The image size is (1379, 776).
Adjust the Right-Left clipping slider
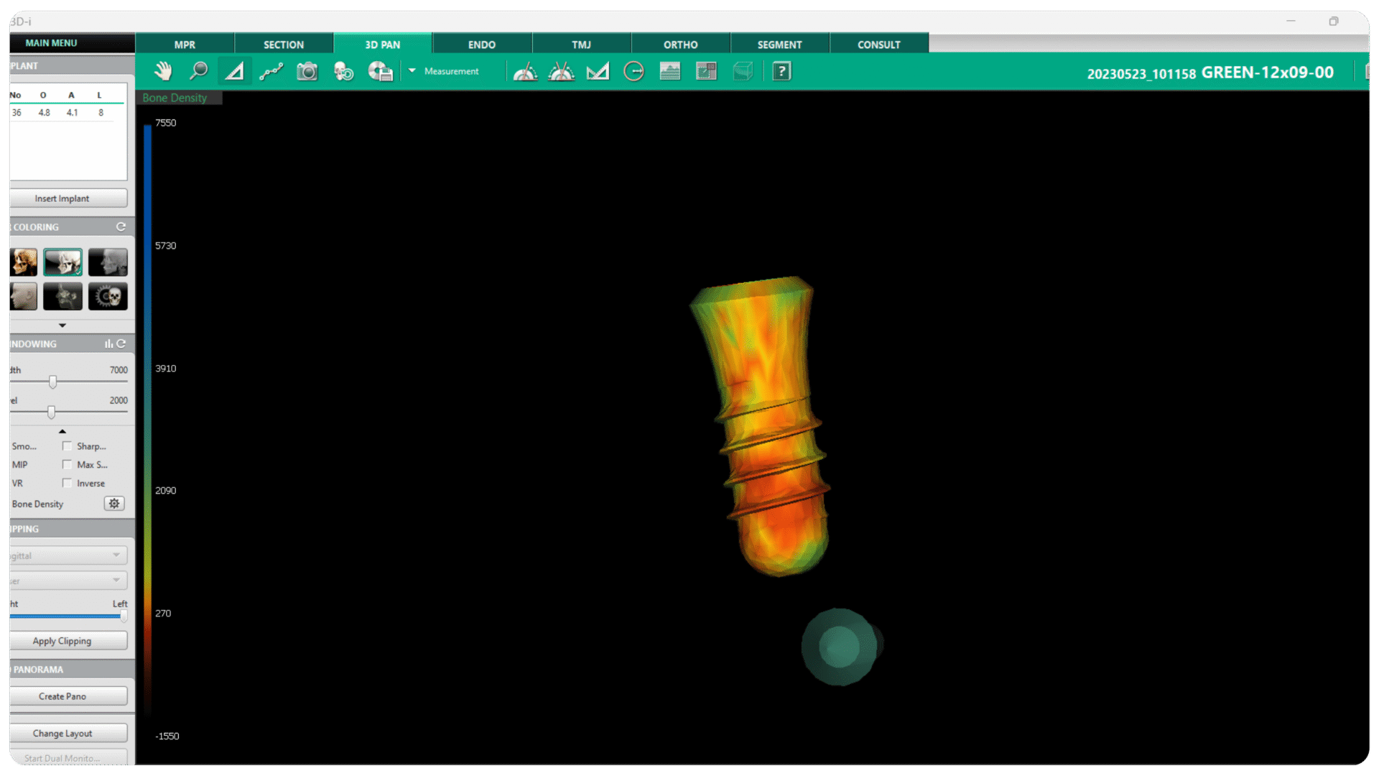click(124, 616)
